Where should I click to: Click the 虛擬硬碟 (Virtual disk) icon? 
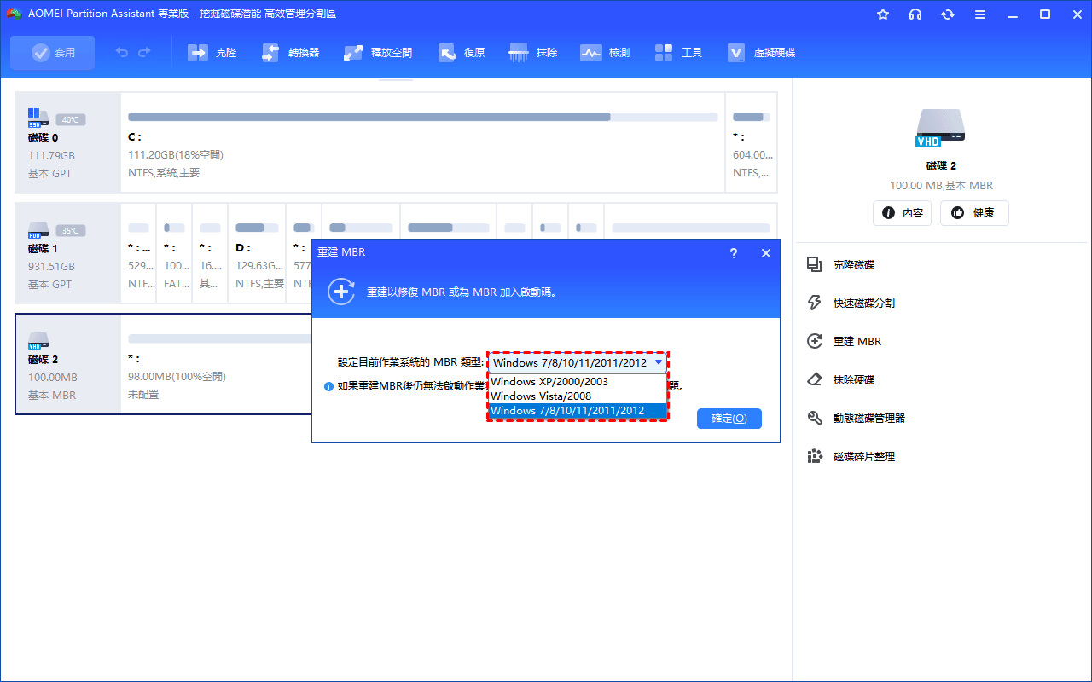point(737,53)
